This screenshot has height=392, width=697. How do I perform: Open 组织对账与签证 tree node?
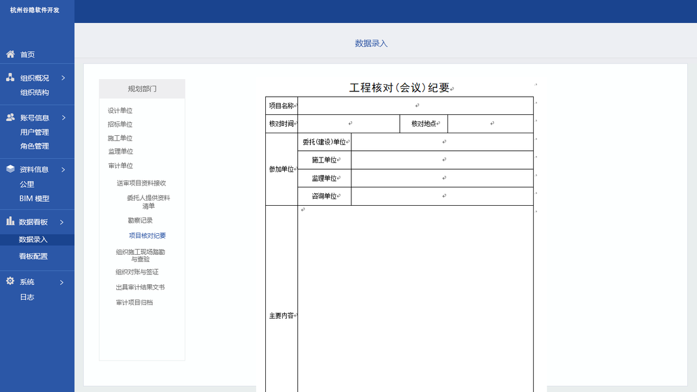(137, 272)
